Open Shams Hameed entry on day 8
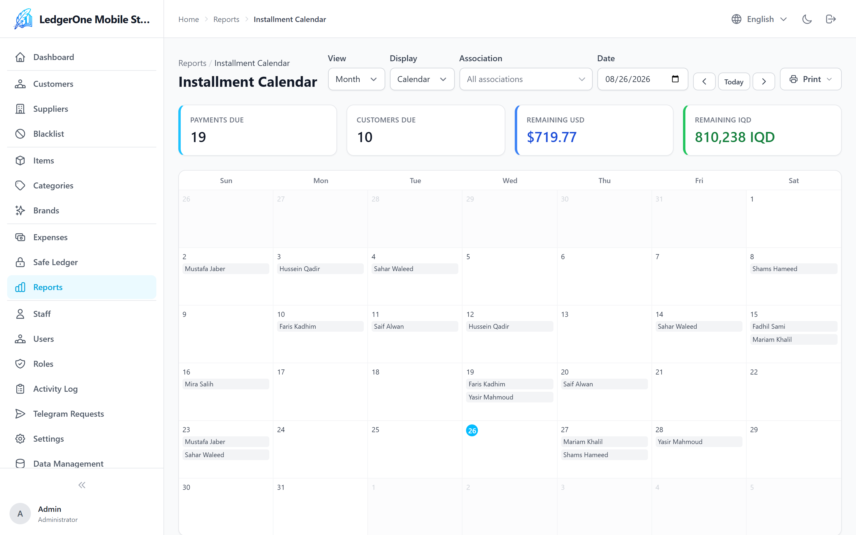 [793, 269]
